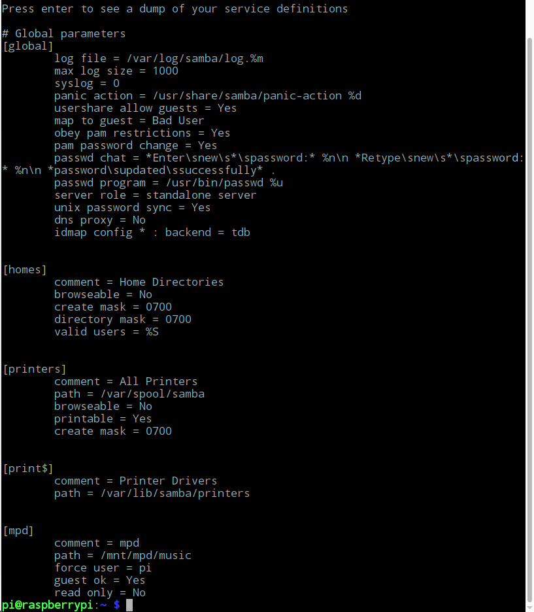The image size is (534, 612).
Task: Click the 'passwd program' line
Action: 168,182
